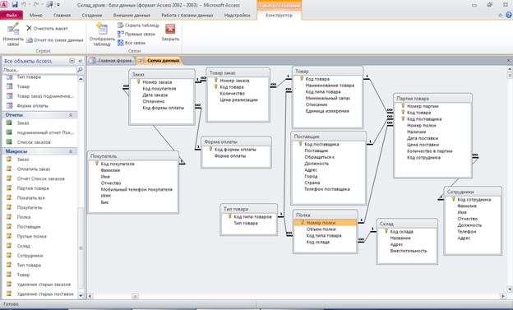Open the Все объекты Access dropdown
The image size is (513, 310).
point(72,61)
